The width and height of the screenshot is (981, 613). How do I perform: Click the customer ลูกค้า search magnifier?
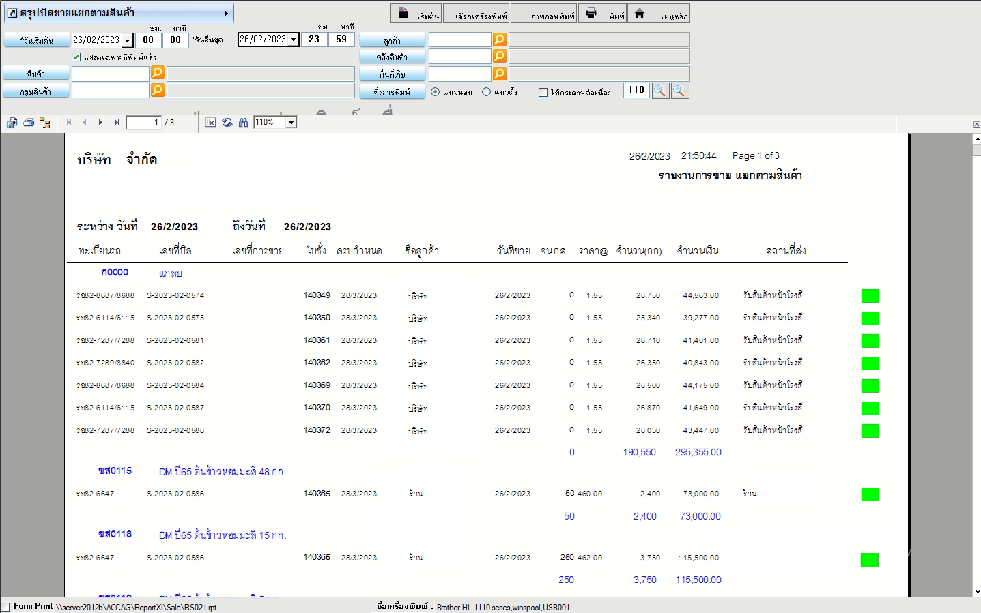[500, 40]
